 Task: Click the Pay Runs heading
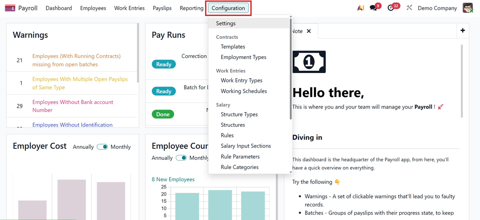pos(168,35)
